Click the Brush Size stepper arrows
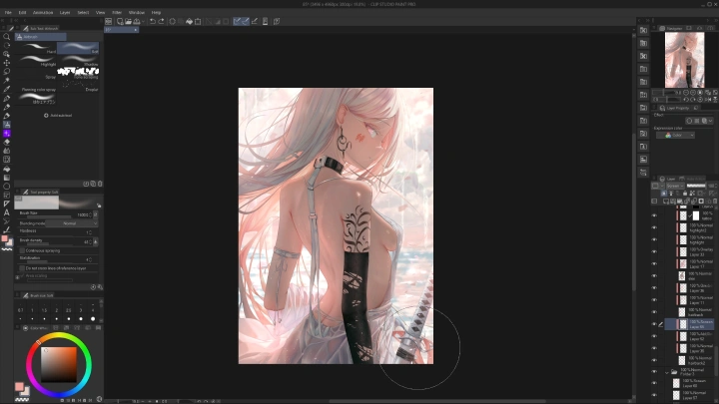Image resolution: width=719 pixels, height=404 pixels. pyautogui.click(x=91, y=214)
